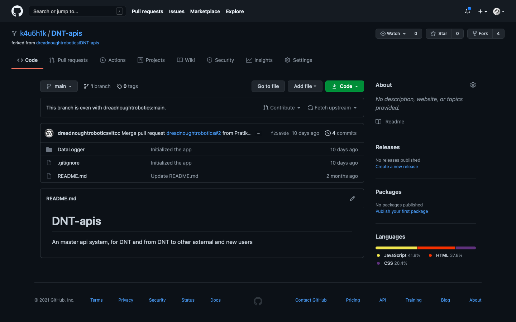Open dreadnoughtroboticsvitcc committer avatar

49,133
